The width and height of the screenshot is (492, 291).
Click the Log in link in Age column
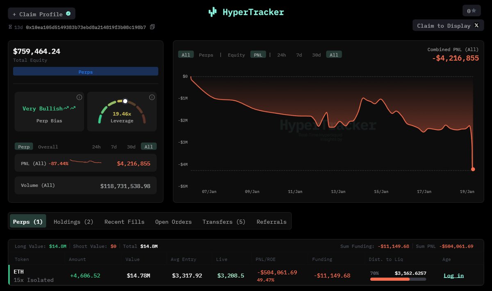(x=453, y=275)
